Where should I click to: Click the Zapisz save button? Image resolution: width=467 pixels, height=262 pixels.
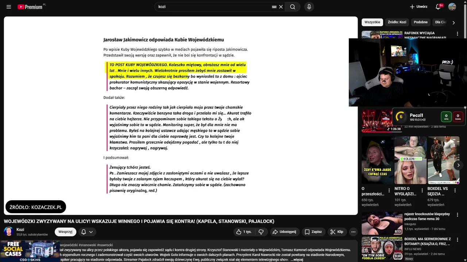click(x=313, y=232)
